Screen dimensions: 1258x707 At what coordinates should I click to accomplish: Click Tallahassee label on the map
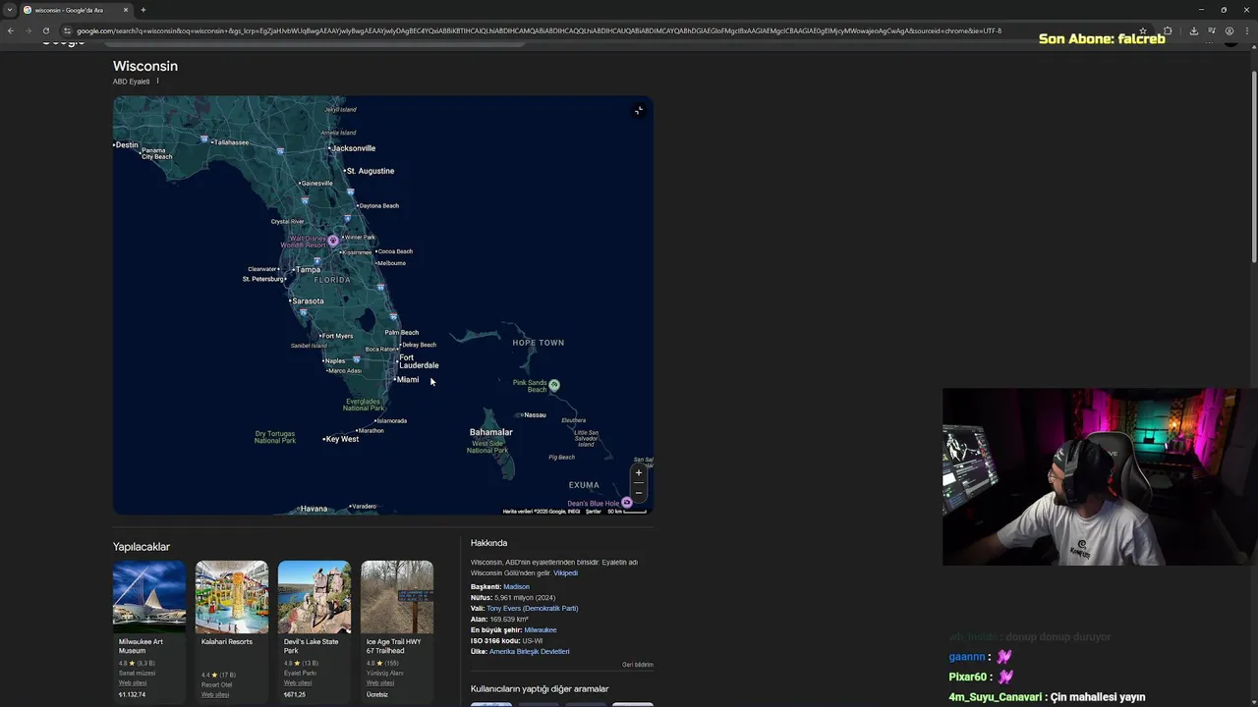231,142
